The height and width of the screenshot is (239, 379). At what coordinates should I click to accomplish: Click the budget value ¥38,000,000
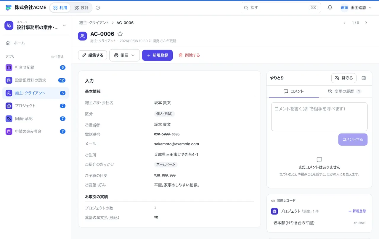(x=165, y=175)
